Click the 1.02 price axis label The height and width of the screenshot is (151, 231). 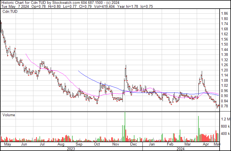point(225,85)
